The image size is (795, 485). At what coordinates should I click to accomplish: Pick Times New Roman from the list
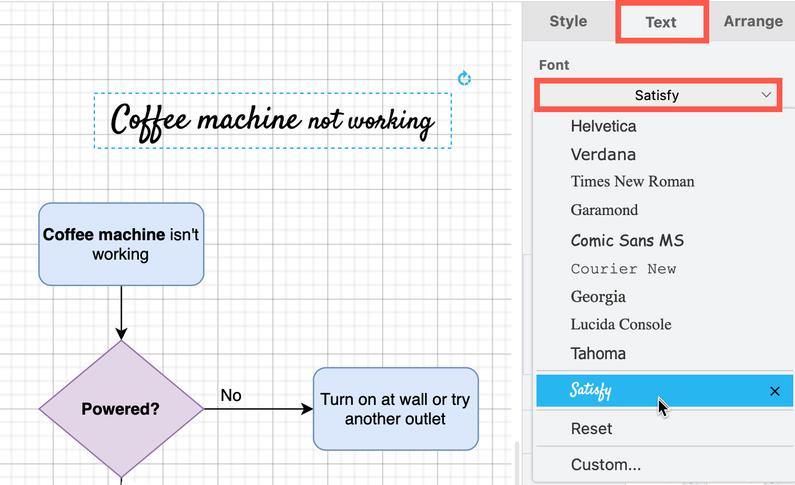[633, 181]
